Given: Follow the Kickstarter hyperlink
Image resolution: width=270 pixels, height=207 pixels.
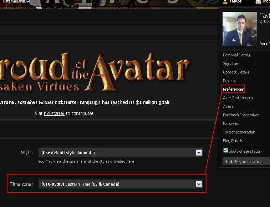Looking at the screenshot, I should [54, 113].
